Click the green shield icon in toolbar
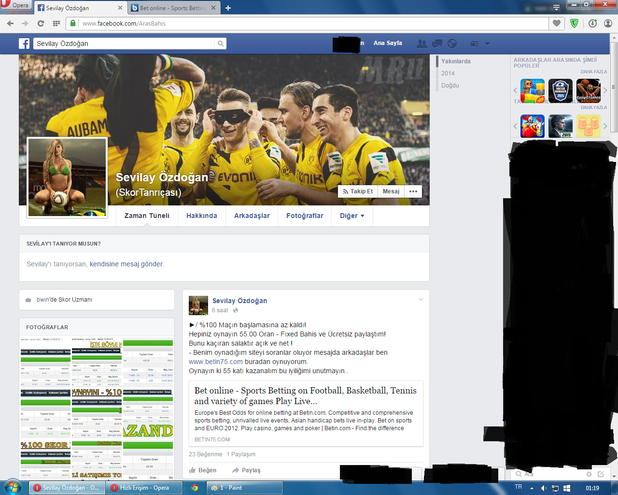618x495 pixels. pyautogui.click(x=574, y=23)
